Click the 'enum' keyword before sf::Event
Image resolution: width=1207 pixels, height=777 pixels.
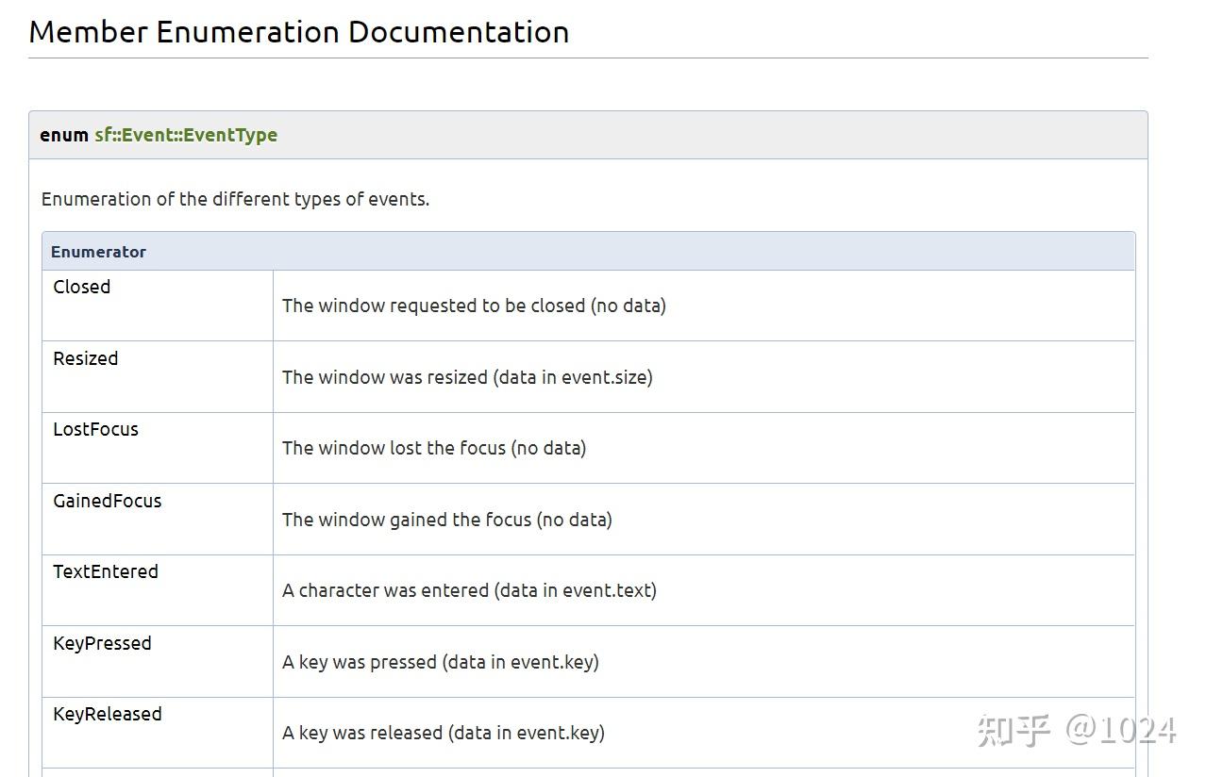point(64,135)
